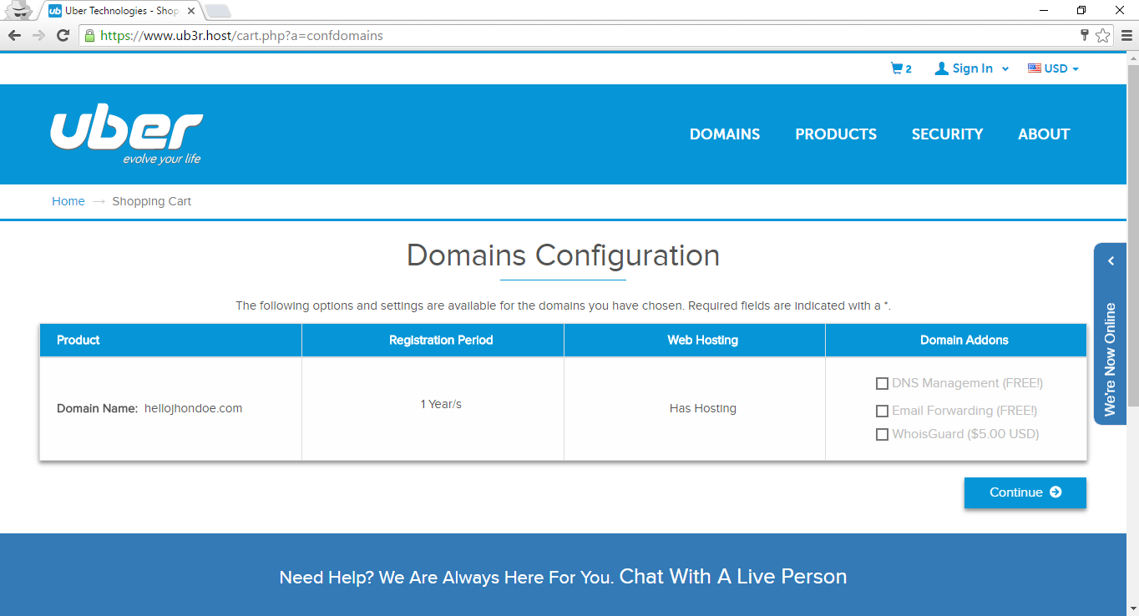Enable Email Forwarding (FREE!) addon
This screenshot has height=616, width=1139.
(x=882, y=412)
